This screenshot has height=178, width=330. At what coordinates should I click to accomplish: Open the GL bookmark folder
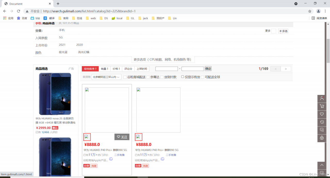pyautogui.click(x=130, y=18)
